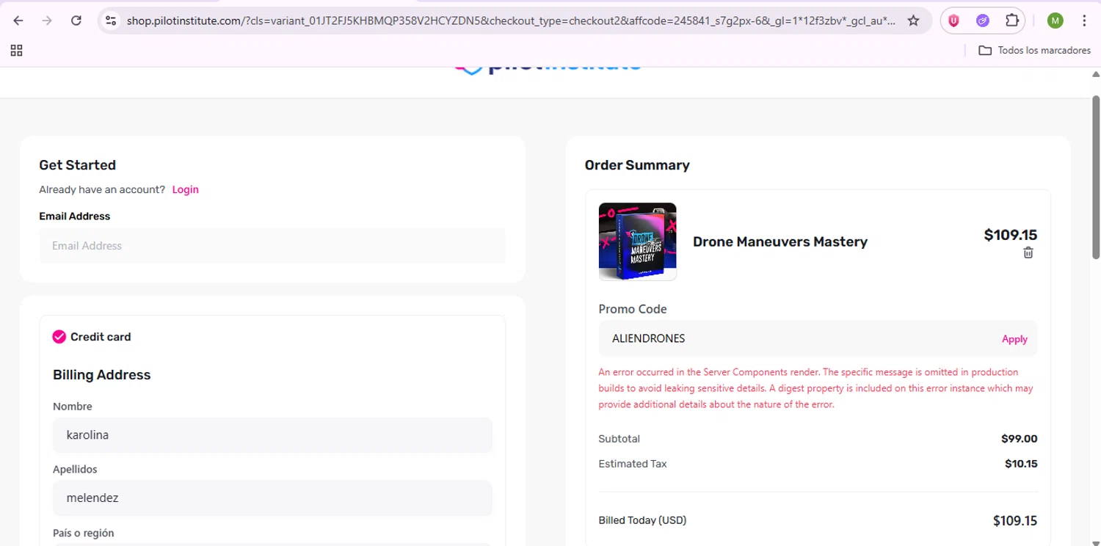Open Todos los marcadores folder
Image resolution: width=1101 pixels, height=546 pixels.
click(x=1035, y=51)
